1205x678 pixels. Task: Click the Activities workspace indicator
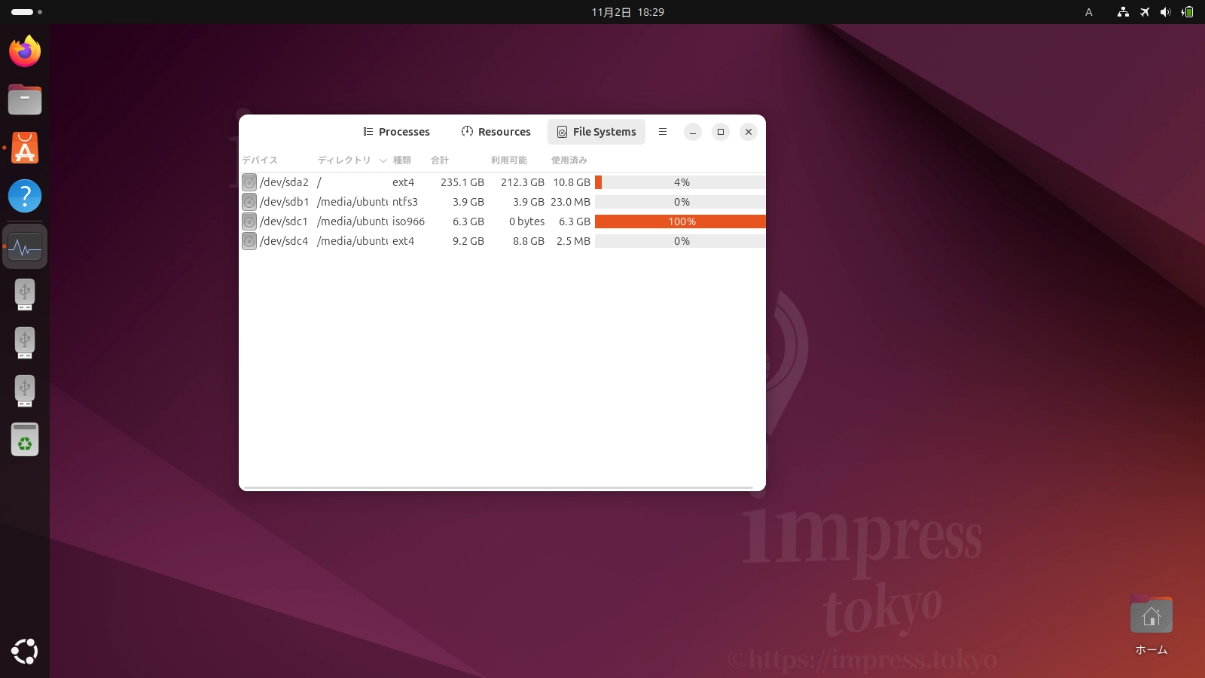(26, 12)
